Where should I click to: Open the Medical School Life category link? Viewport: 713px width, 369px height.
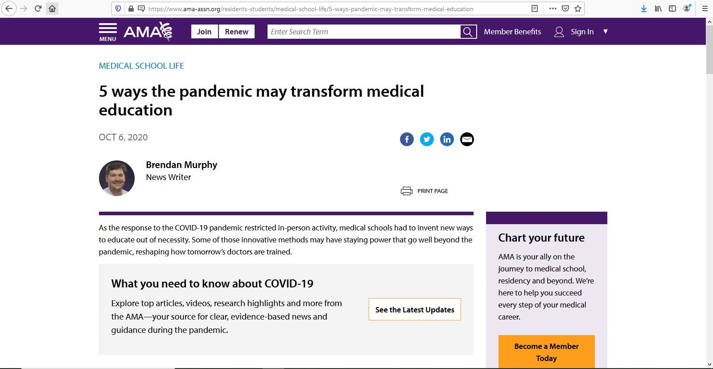tap(141, 66)
